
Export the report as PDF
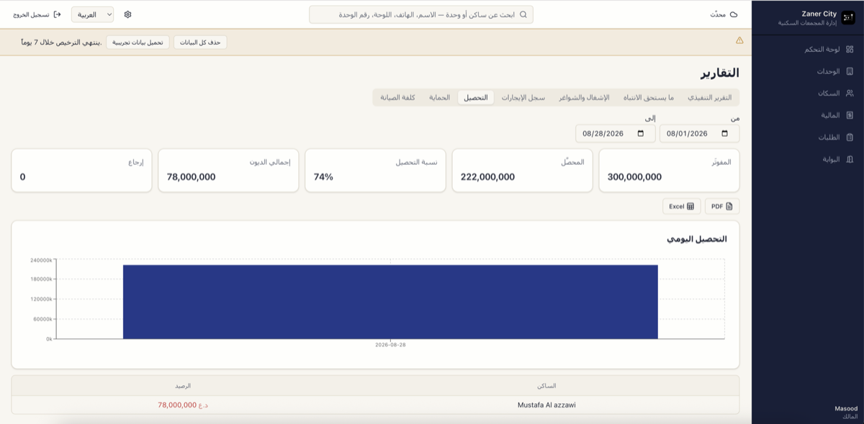722,207
